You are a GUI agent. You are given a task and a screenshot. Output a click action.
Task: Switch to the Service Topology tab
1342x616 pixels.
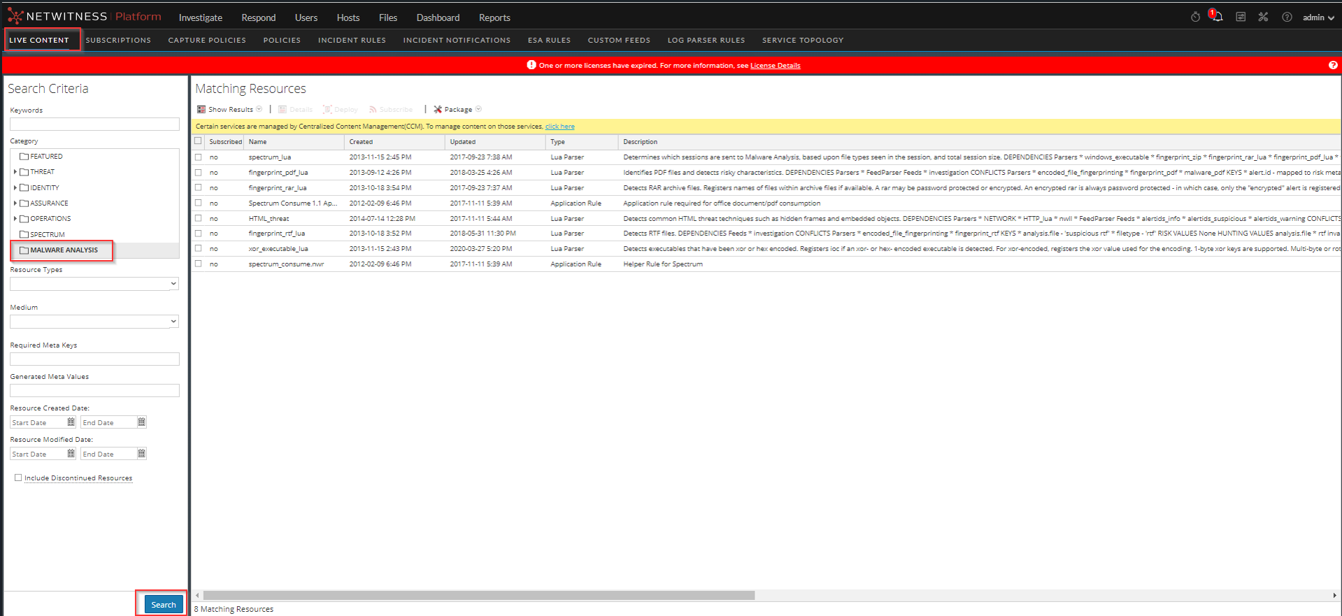click(x=803, y=40)
